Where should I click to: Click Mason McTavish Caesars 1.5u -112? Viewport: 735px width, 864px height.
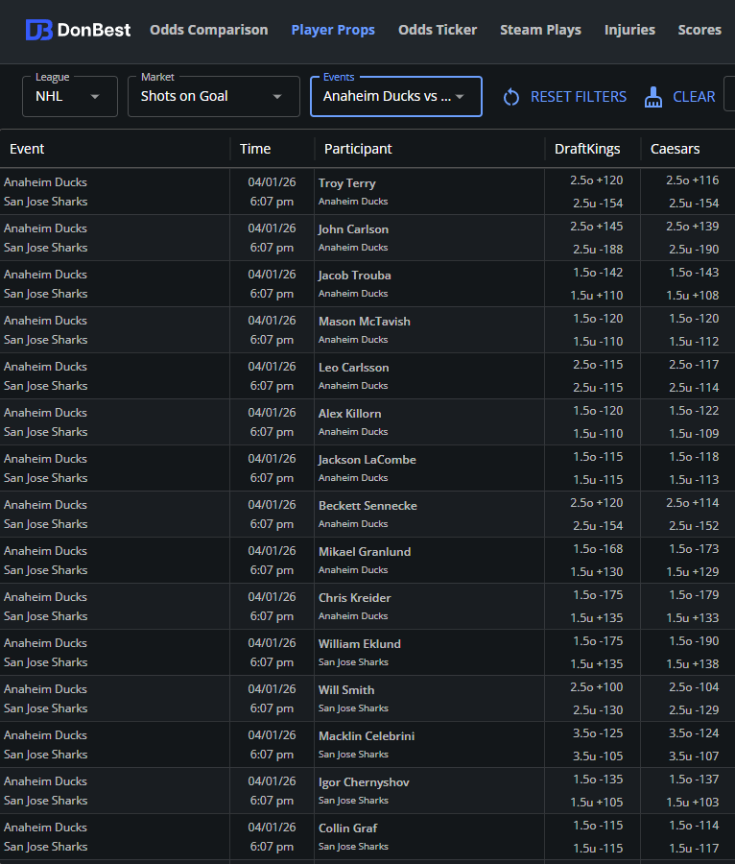[x=694, y=342]
